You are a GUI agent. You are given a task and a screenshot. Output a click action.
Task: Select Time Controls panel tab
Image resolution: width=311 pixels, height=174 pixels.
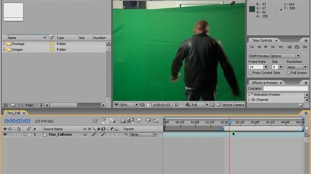pos(262,41)
